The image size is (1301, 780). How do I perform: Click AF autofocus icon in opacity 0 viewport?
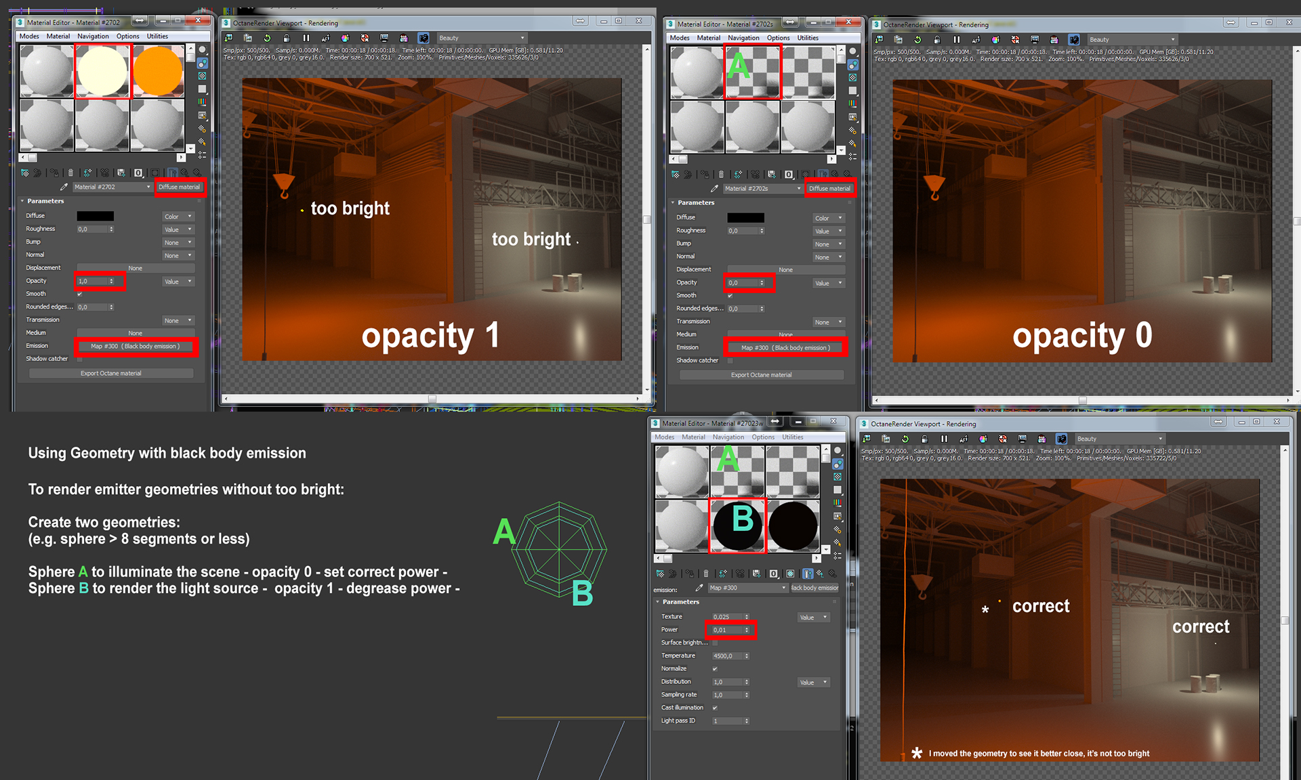(x=976, y=40)
